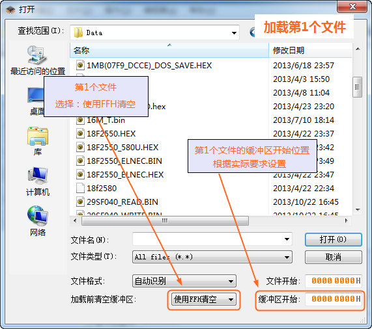The height and width of the screenshot is (329, 372).
Task: Sort files by 名称 column header
Action: [169, 50]
